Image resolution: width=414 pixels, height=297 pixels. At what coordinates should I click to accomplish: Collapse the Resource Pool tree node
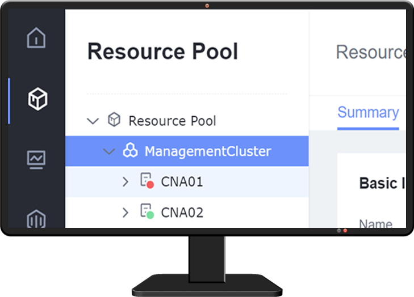click(x=93, y=121)
